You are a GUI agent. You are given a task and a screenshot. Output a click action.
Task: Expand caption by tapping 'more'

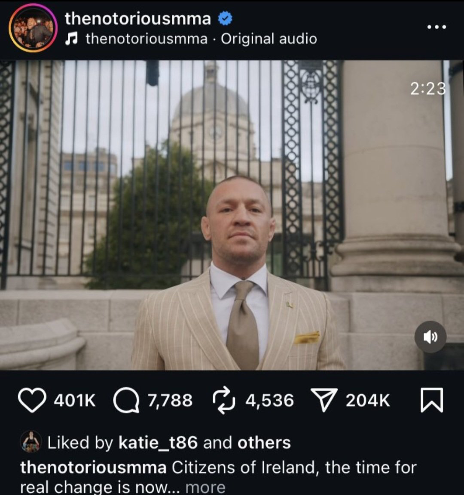pyautogui.click(x=205, y=487)
